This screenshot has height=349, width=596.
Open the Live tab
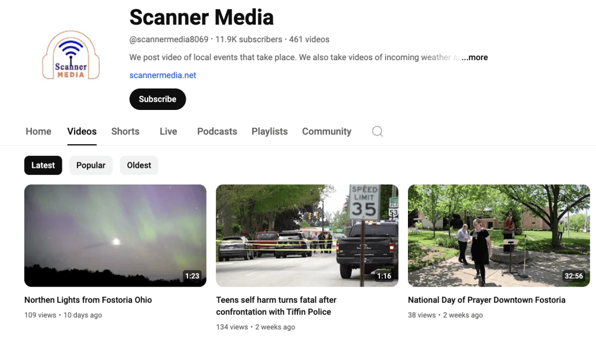pos(168,131)
